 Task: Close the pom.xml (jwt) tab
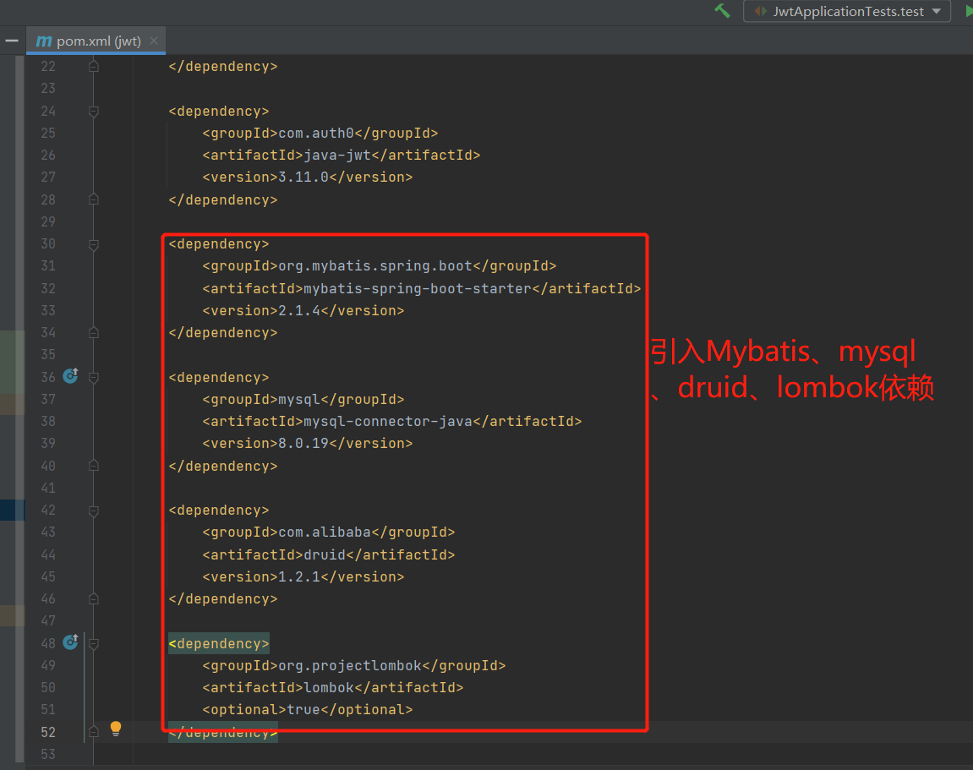tap(153, 41)
